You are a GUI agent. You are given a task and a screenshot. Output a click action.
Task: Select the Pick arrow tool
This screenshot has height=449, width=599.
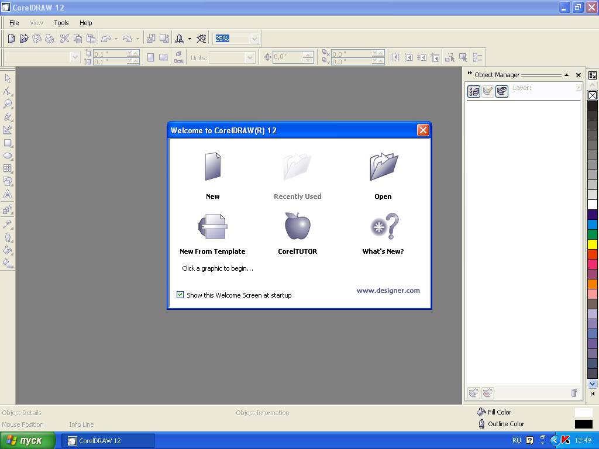(8, 78)
